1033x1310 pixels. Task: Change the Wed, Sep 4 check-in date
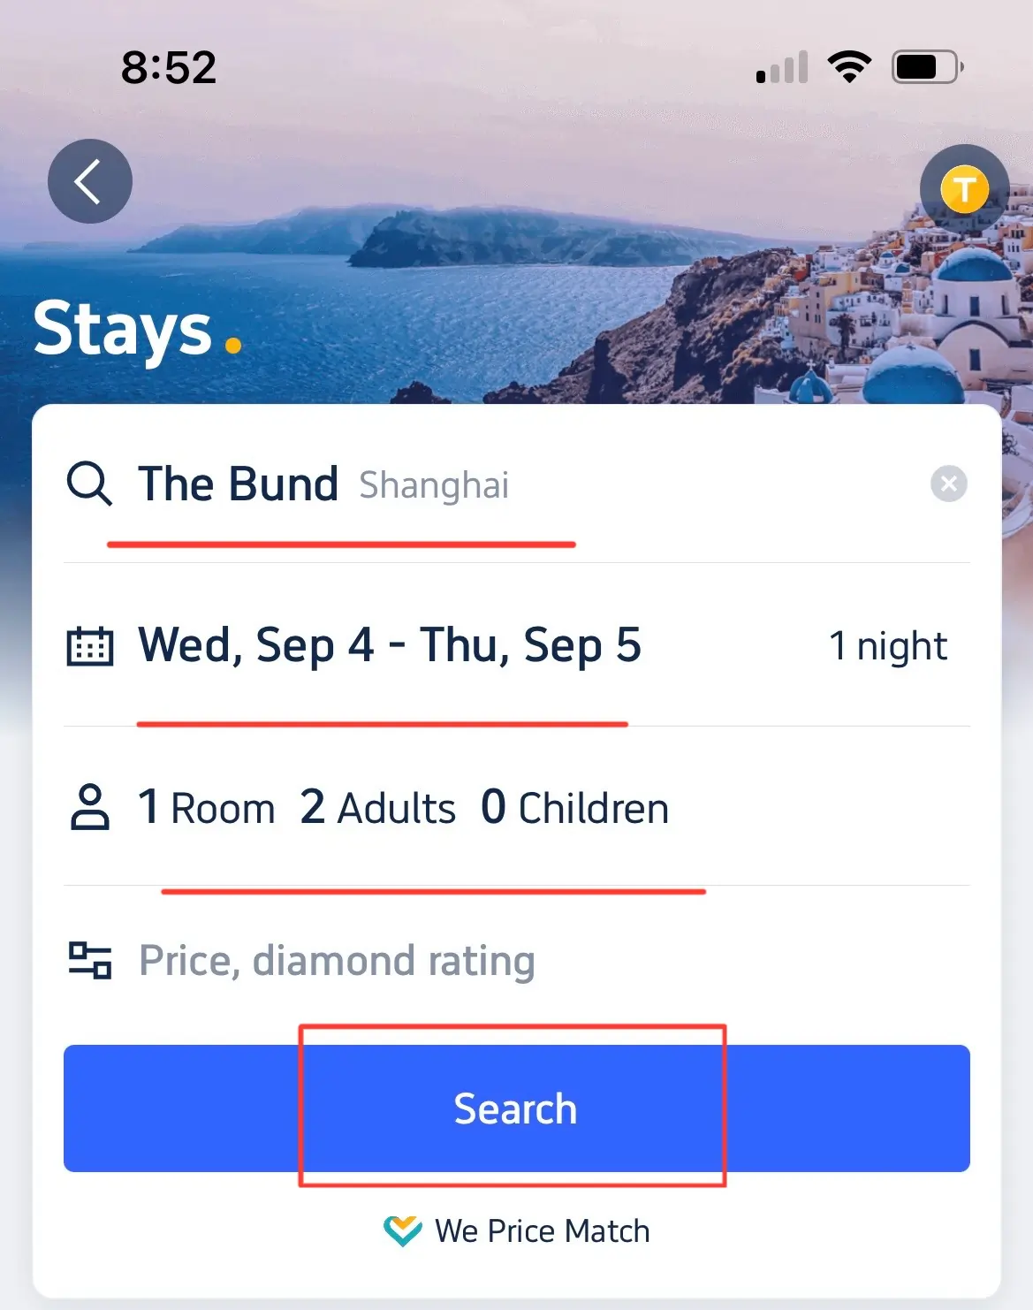tap(256, 645)
